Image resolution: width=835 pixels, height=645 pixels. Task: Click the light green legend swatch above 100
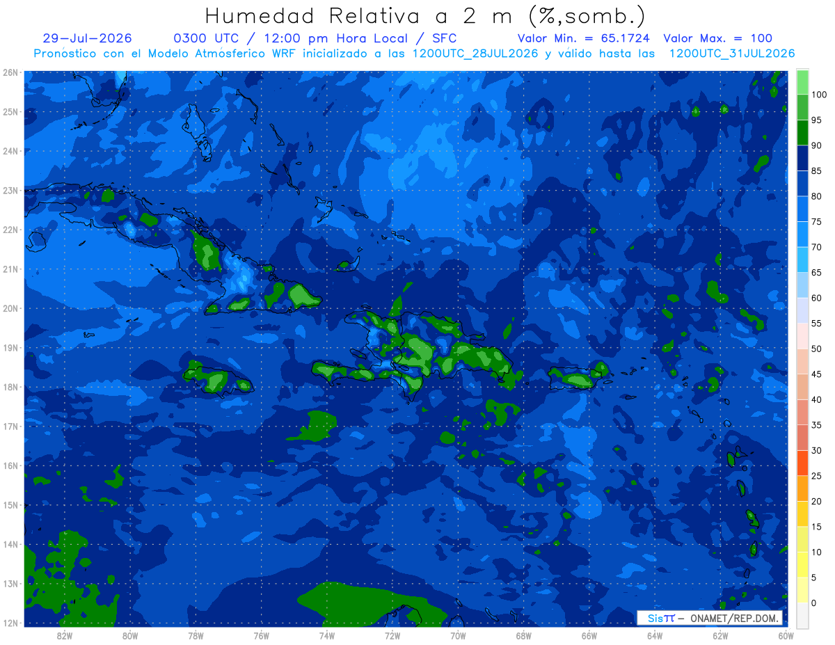coord(802,82)
